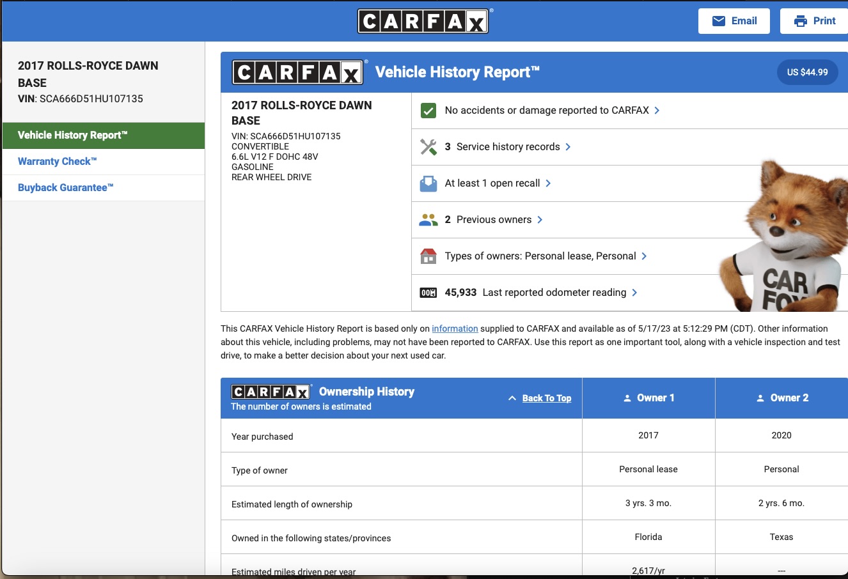Click the odometer reading icon
This screenshot has height=579, width=848.
coord(428,293)
